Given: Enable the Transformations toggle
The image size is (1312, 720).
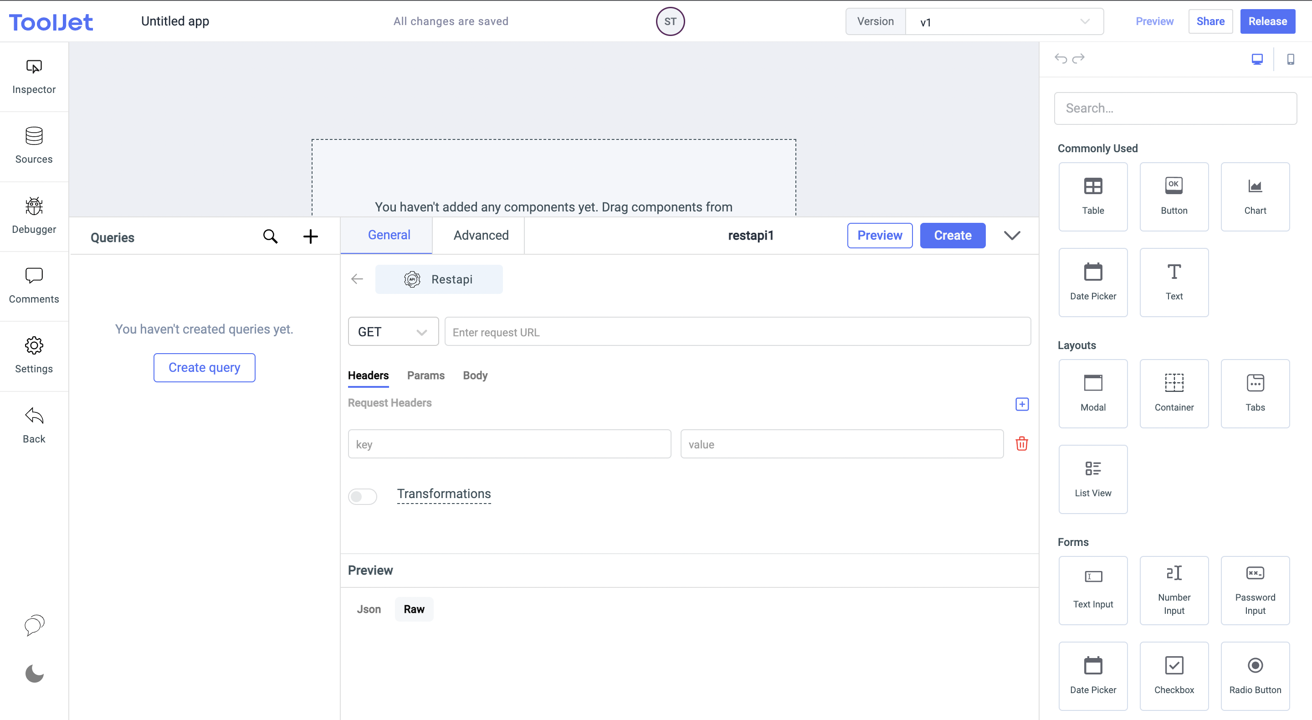Looking at the screenshot, I should click(x=363, y=496).
